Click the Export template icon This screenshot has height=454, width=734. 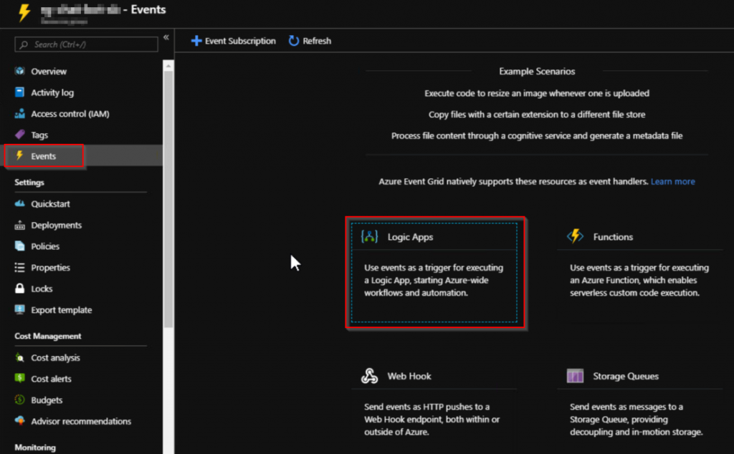coord(19,309)
